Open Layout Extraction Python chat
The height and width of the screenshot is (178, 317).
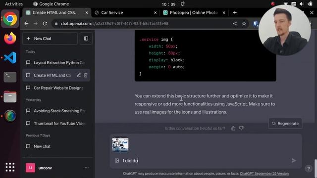(56, 63)
